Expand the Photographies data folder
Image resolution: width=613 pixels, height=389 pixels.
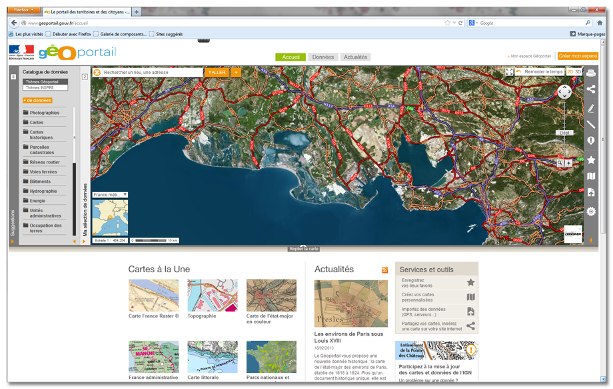[x=45, y=113]
